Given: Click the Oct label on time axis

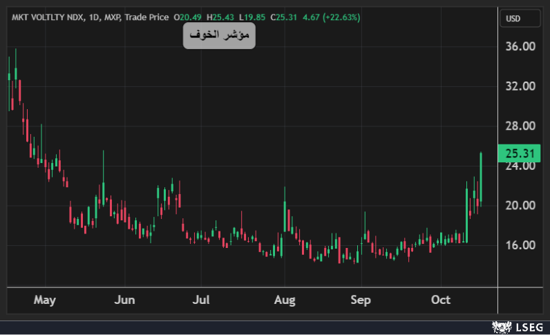Looking at the screenshot, I should point(440,300).
